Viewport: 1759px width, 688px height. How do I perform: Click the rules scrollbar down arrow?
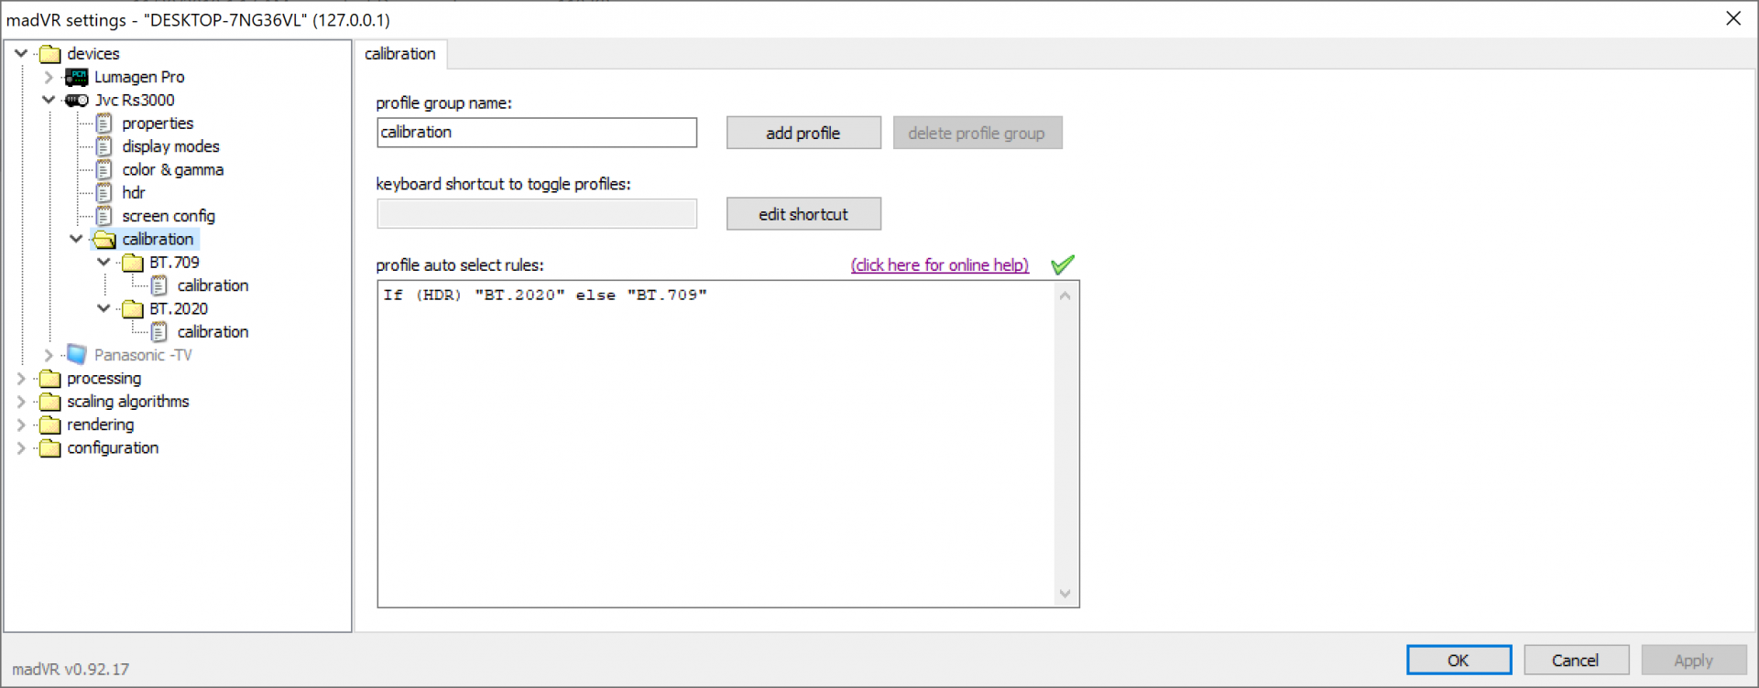(x=1065, y=593)
